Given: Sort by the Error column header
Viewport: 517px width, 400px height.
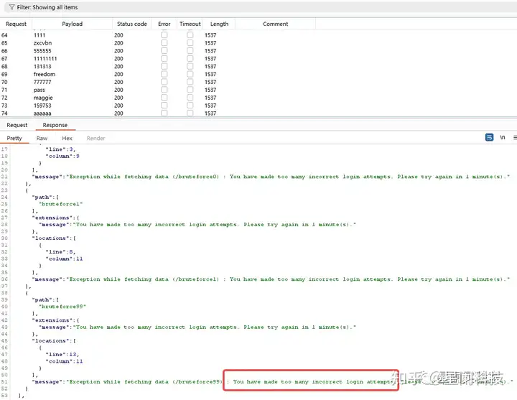Looking at the screenshot, I should 164,24.
